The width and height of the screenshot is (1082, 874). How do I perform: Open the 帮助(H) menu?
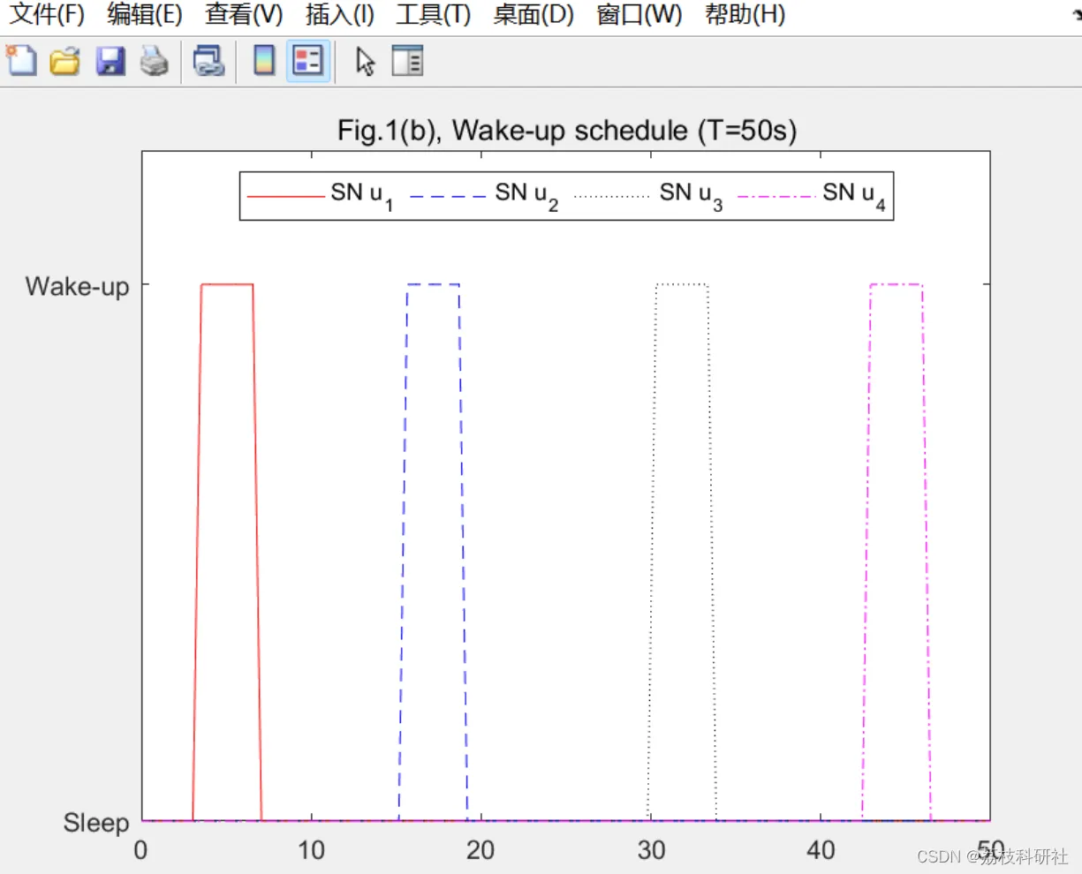point(745,15)
